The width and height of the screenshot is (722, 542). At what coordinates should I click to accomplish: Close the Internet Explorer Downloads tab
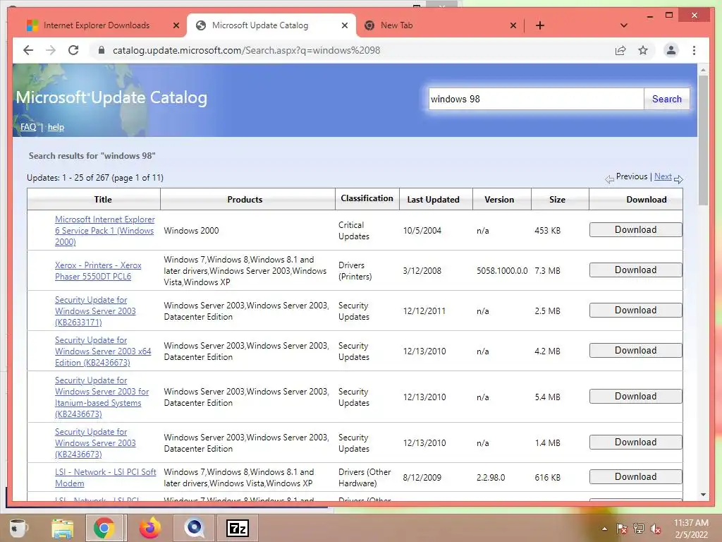[x=176, y=25]
